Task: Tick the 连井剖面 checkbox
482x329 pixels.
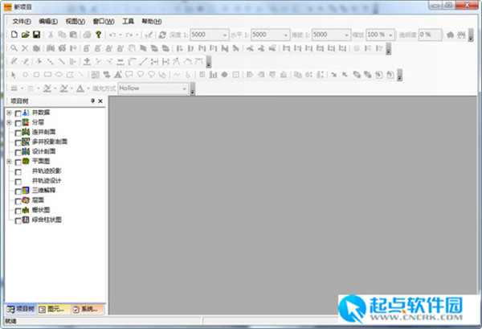Action: [18, 133]
